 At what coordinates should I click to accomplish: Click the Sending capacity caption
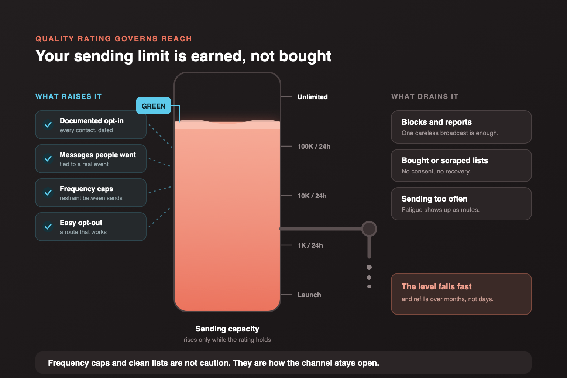click(227, 329)
